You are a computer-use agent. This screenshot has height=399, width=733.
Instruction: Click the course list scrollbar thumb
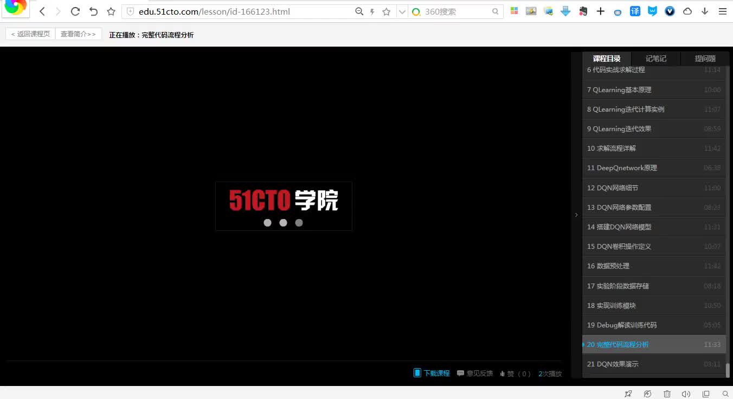tap(728, 370)
